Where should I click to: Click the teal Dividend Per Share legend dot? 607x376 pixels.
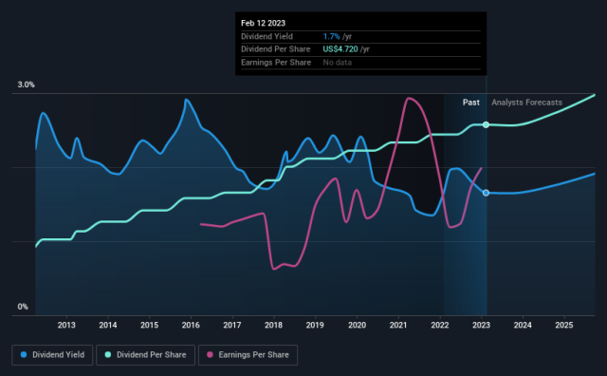tap(108, 355)
